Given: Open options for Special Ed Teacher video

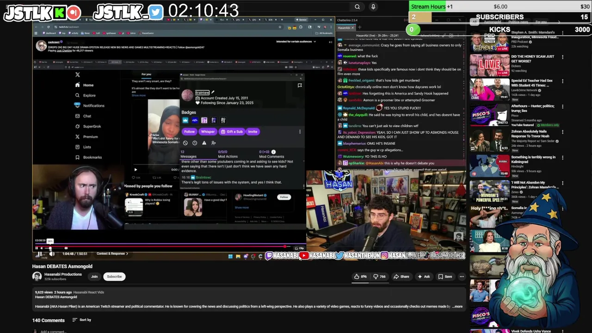Looking at the screenshot, I should click(562, 81).
